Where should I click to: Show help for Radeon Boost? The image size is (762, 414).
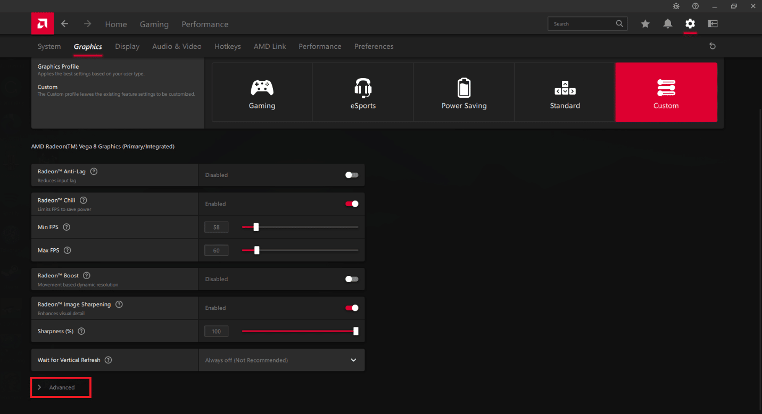(87, 276)
